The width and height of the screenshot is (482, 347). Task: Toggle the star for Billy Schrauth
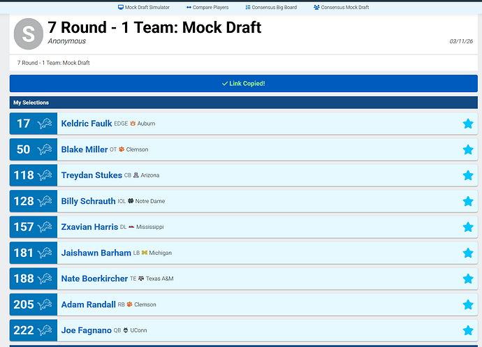[x=467, y=201]
